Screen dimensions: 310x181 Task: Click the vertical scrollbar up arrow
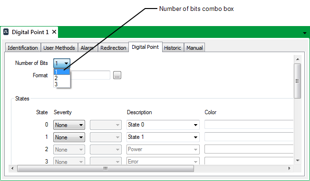click(x=298, y=59)
